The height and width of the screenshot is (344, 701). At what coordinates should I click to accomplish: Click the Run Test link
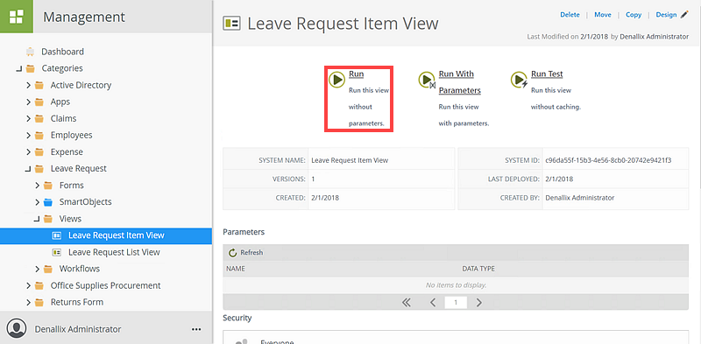[547, 74]
